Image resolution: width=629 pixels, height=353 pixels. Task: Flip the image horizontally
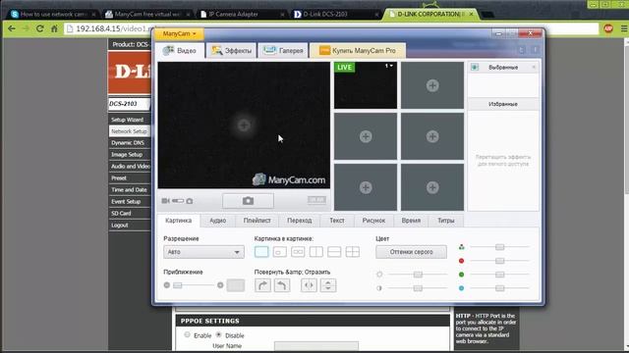pyautogui.click(x=309, y=285)
